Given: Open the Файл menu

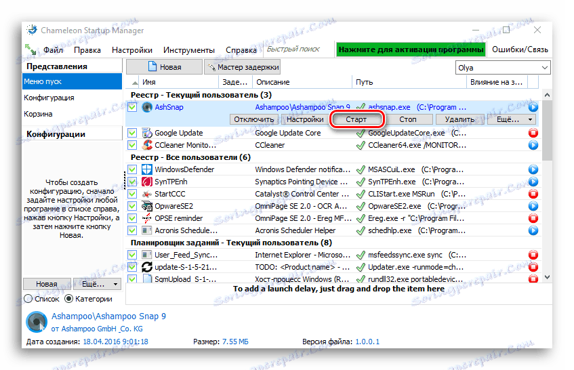Looking at the screenshot, I should coord(53,49).
